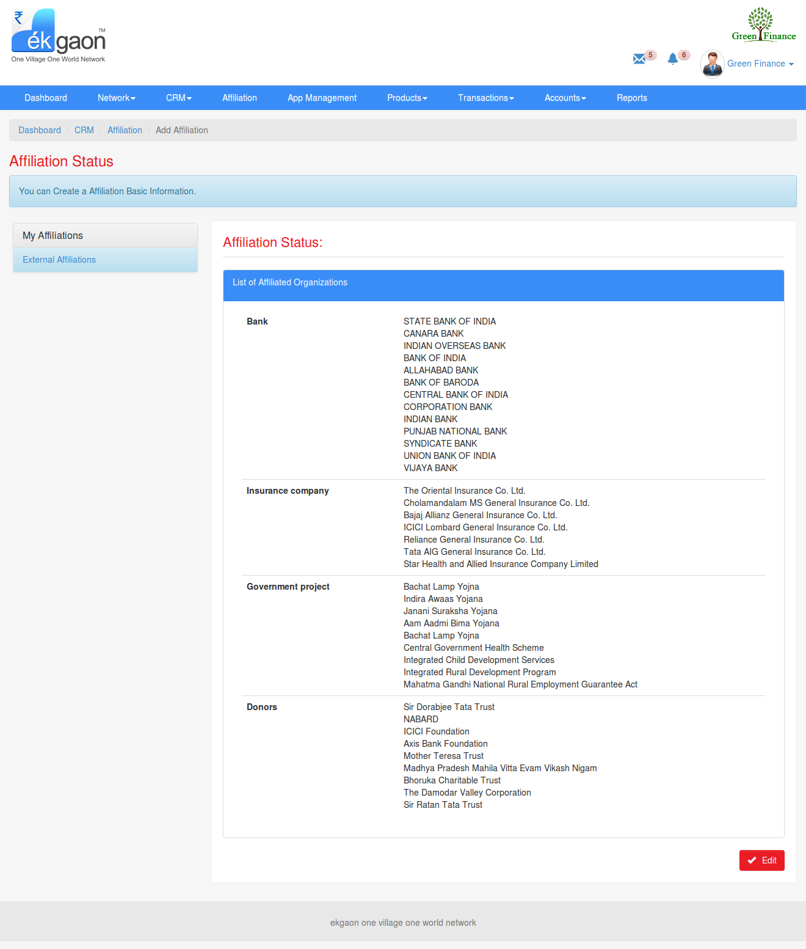Image resolution: width=806 pixels, height=949 pixels.
Task: Expand the Network dropdown menu
Action: [117, 98]
